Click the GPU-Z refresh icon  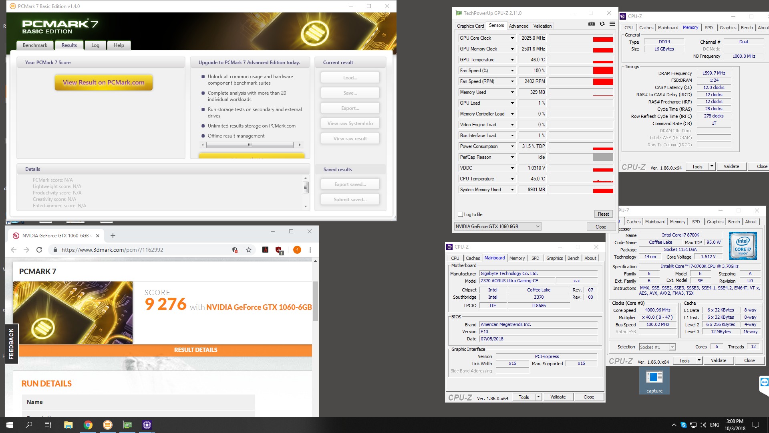[602, 24]
